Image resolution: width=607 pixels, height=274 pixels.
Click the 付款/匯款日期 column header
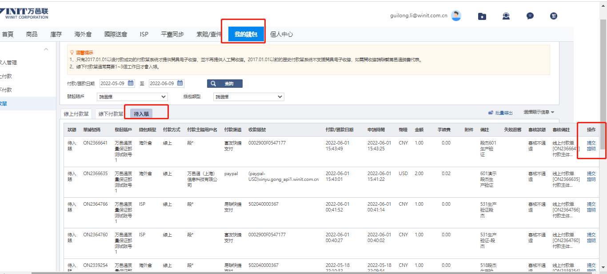pos(339,129)
